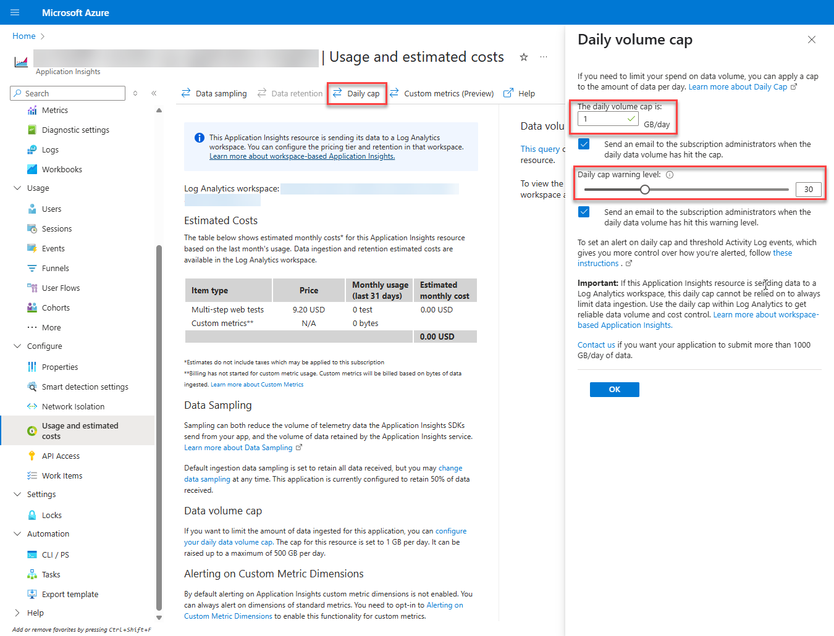Click the Export template icon

[x=32, y=595]
